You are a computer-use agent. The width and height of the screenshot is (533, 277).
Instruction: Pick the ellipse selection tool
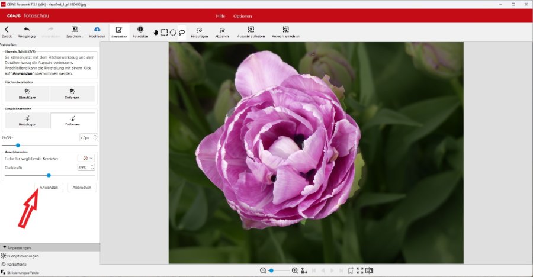coord(173,32)
